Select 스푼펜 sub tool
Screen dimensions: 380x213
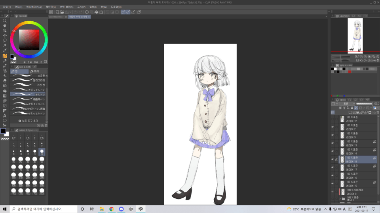point(28,76)
